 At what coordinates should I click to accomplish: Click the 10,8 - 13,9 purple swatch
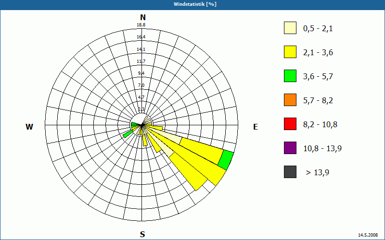[x=290, y=148]
